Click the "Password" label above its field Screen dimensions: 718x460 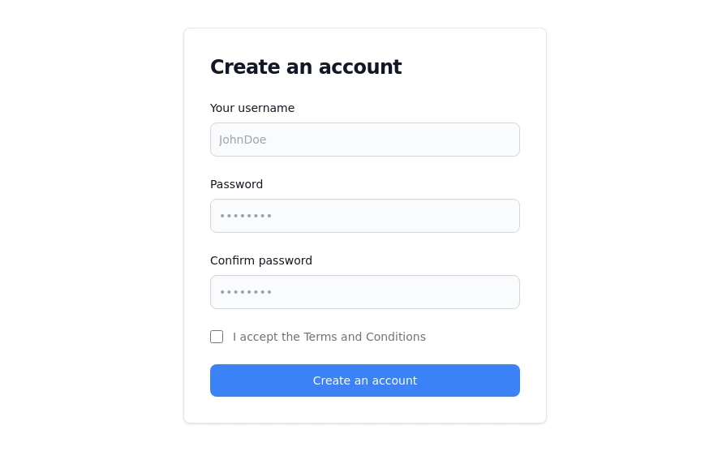[x=236, y=184]
